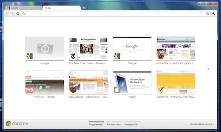Minimize the Chrome window
Viewport: 221px width, 132px height.
click(201, 4)
